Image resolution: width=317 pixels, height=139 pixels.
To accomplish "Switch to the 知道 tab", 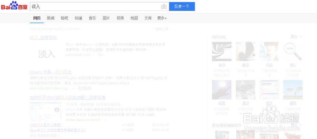I will tap(78, 18).
